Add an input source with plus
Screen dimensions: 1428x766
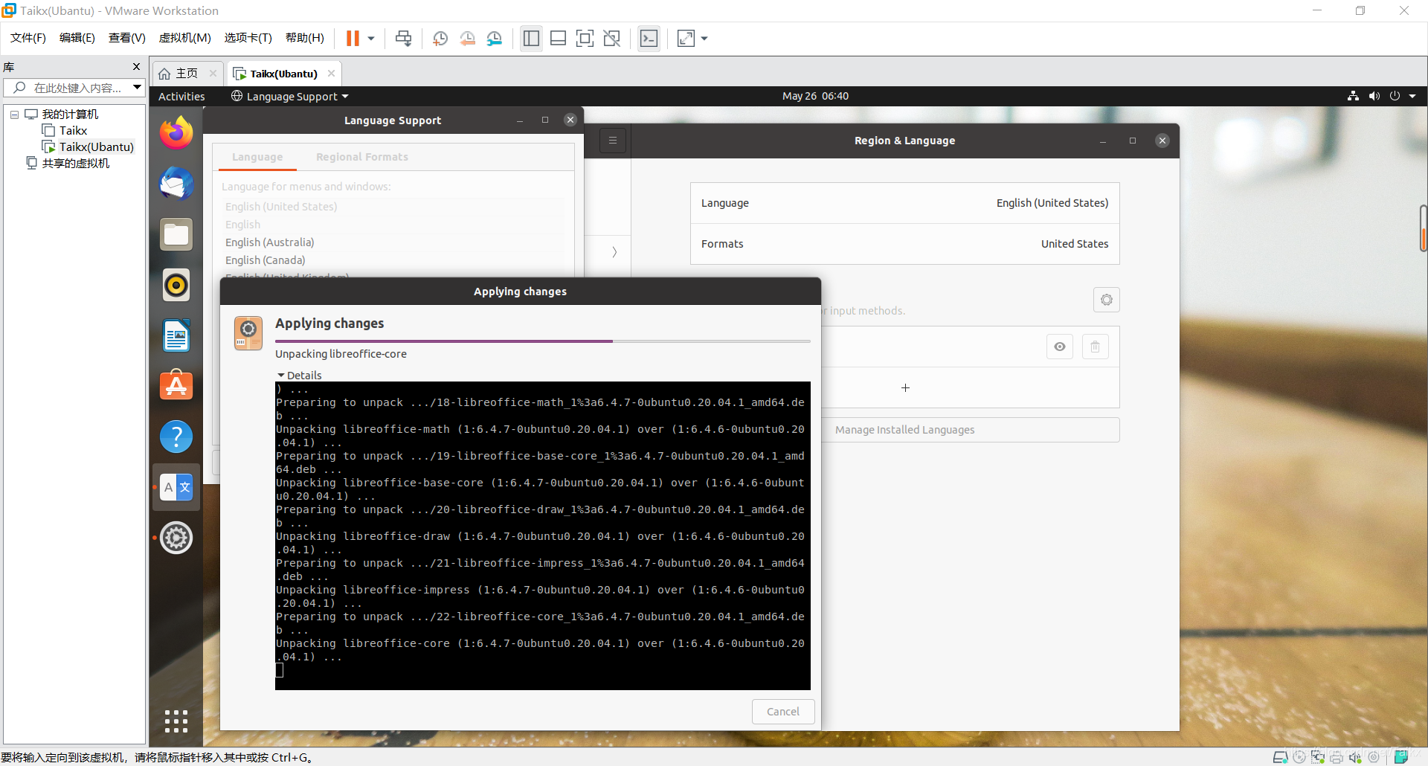(x=905, y=387)
